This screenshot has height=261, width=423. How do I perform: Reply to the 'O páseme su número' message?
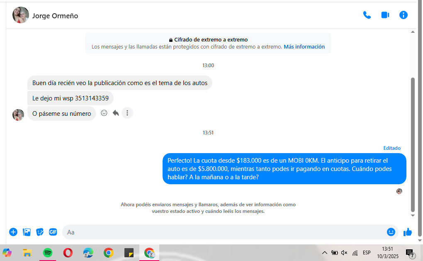click(x=116, y=113)
